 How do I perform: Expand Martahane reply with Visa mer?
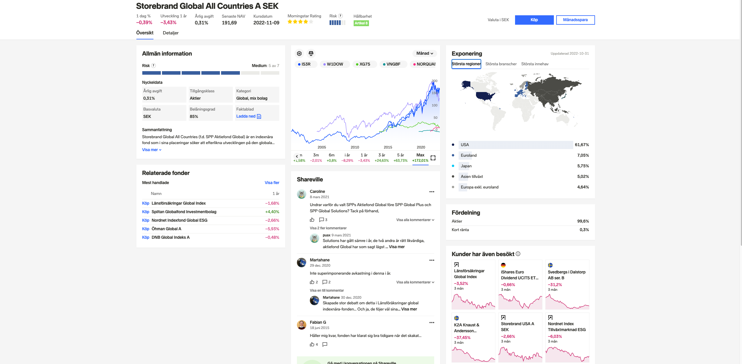pos(409,309)
